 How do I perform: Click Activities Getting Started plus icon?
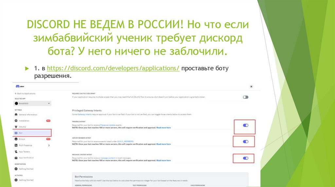point(16,180)
